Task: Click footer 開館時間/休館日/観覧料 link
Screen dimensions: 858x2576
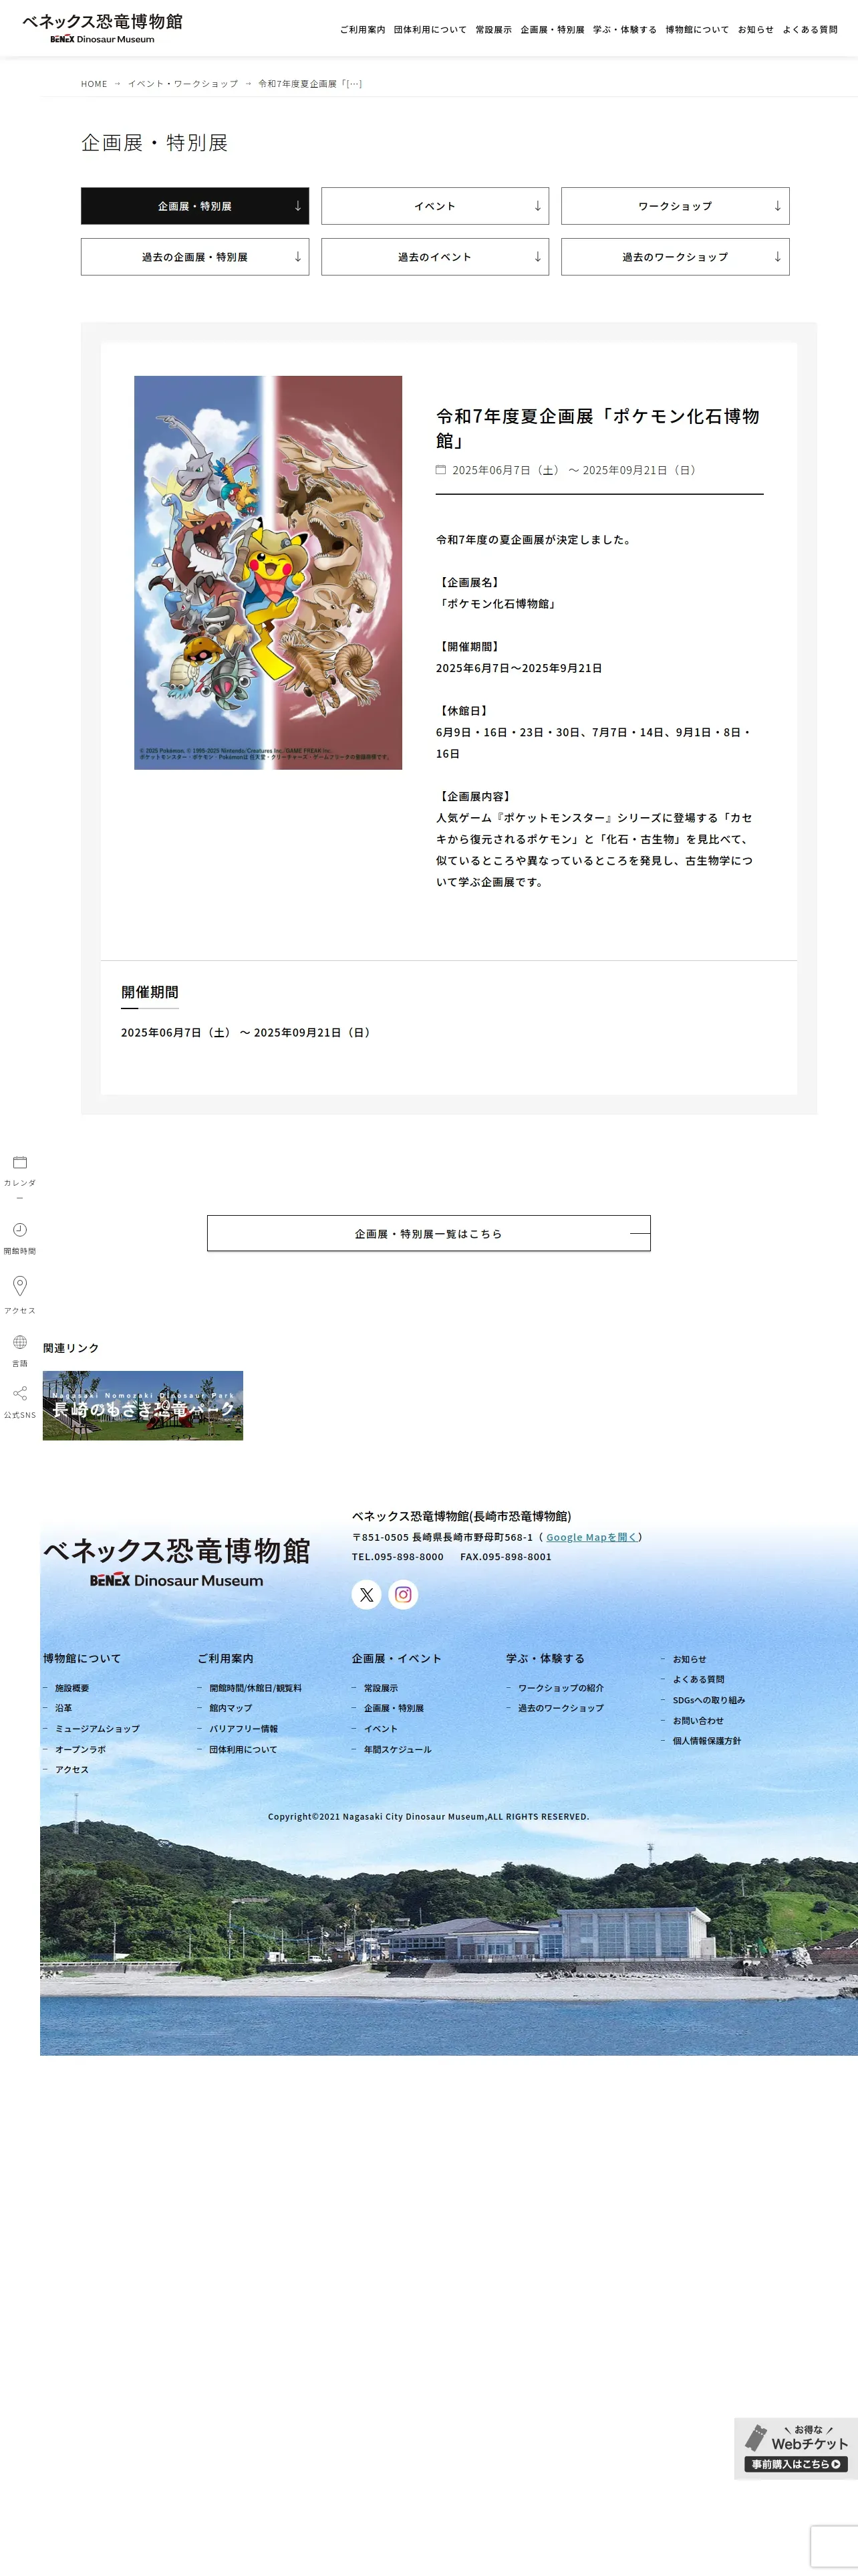Action: (255, 1688)
